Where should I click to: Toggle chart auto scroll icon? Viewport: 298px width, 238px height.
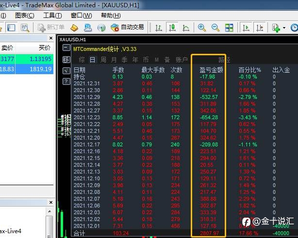pyautogui.click(x=246, y=28)
